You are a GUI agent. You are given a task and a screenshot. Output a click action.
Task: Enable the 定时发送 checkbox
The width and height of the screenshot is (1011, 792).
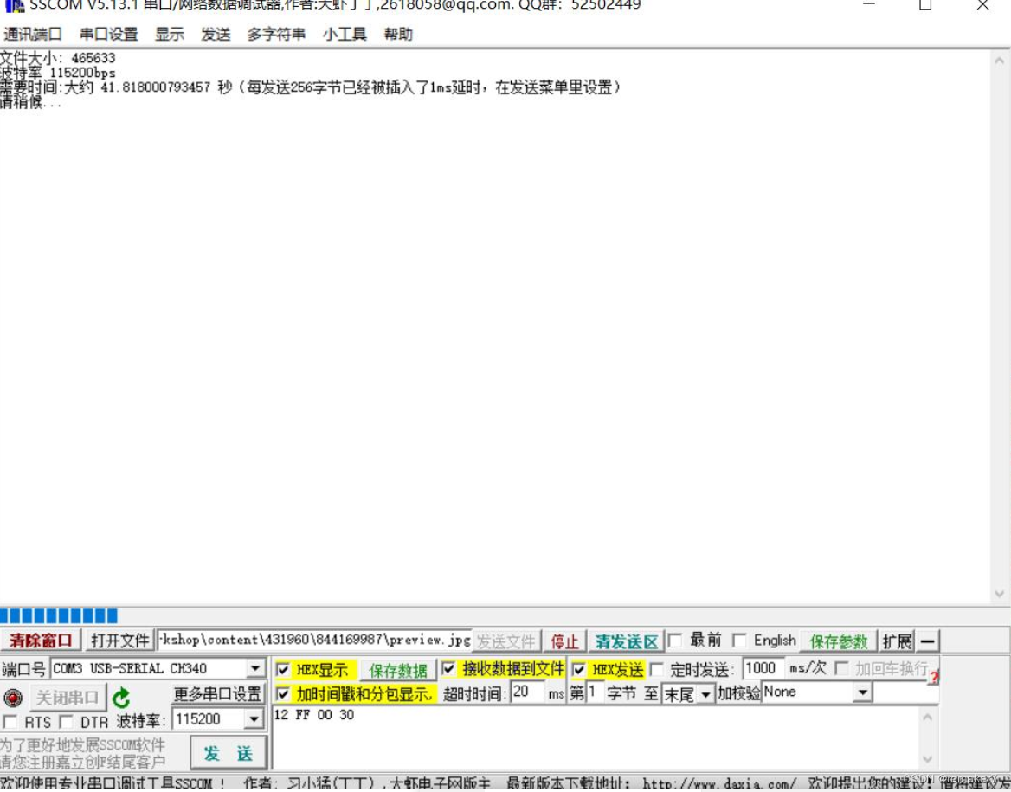point(657,669)
